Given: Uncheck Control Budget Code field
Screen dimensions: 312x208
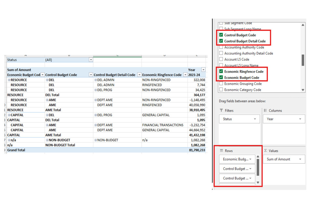Looking at the screenshot, I should pos(221,35).
